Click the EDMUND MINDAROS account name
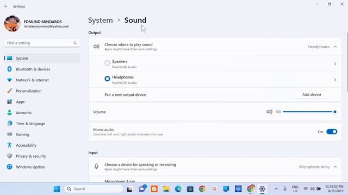Viewport: 348px width, 195px height. coord(42,22)
